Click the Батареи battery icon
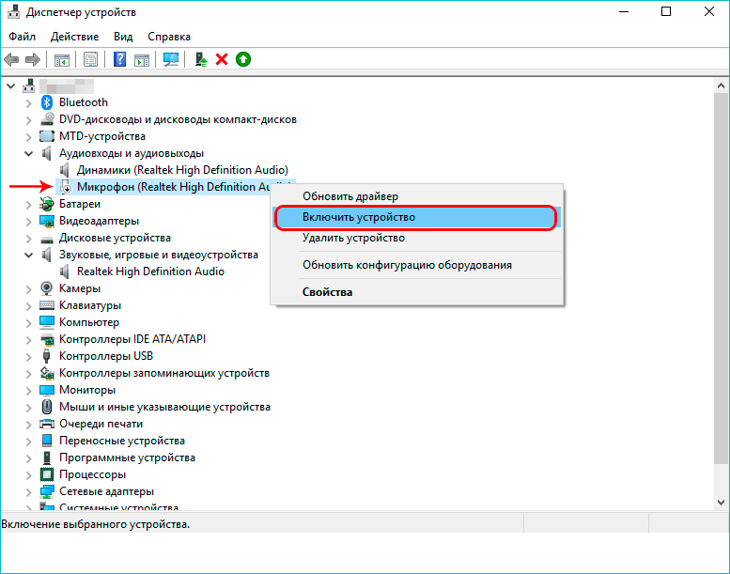The width and height of the screenshot is (730, 574). [x=47, y=204]
